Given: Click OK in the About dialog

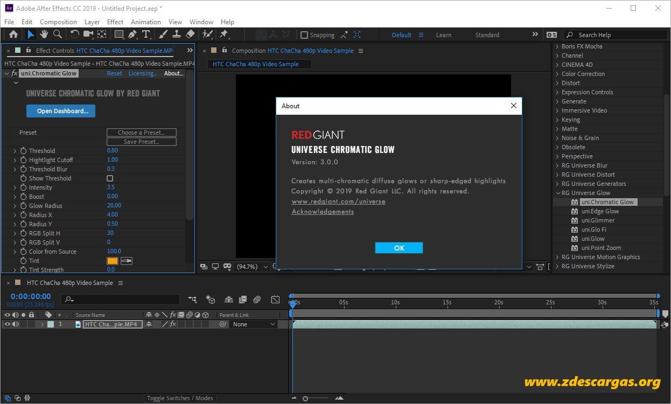Looking at the screenshot, I should coord(399,248).
